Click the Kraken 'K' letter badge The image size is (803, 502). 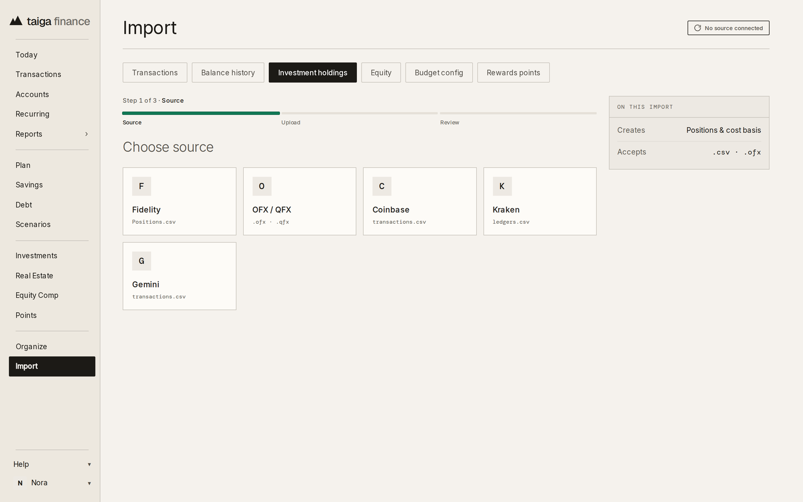502,186
